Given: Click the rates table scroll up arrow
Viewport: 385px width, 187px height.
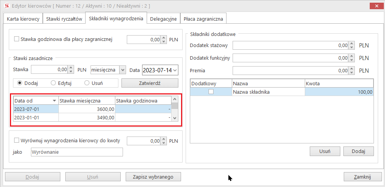Looking at the screenshot, I should [x=175, y=99].
